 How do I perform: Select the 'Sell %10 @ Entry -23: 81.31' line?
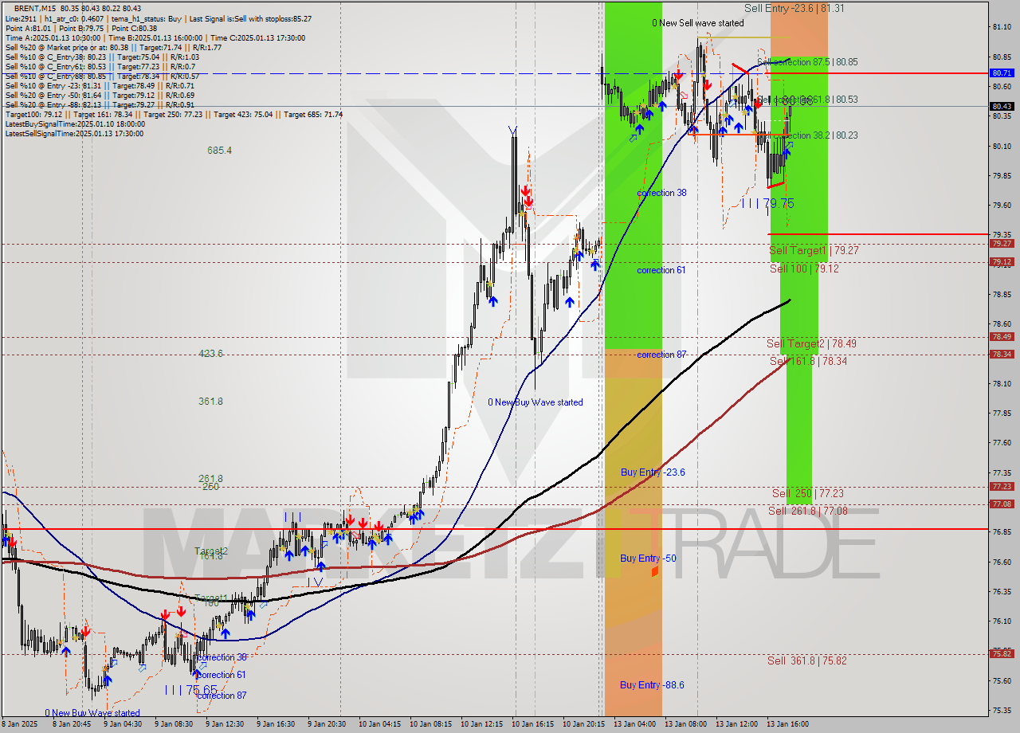(100, 85)
